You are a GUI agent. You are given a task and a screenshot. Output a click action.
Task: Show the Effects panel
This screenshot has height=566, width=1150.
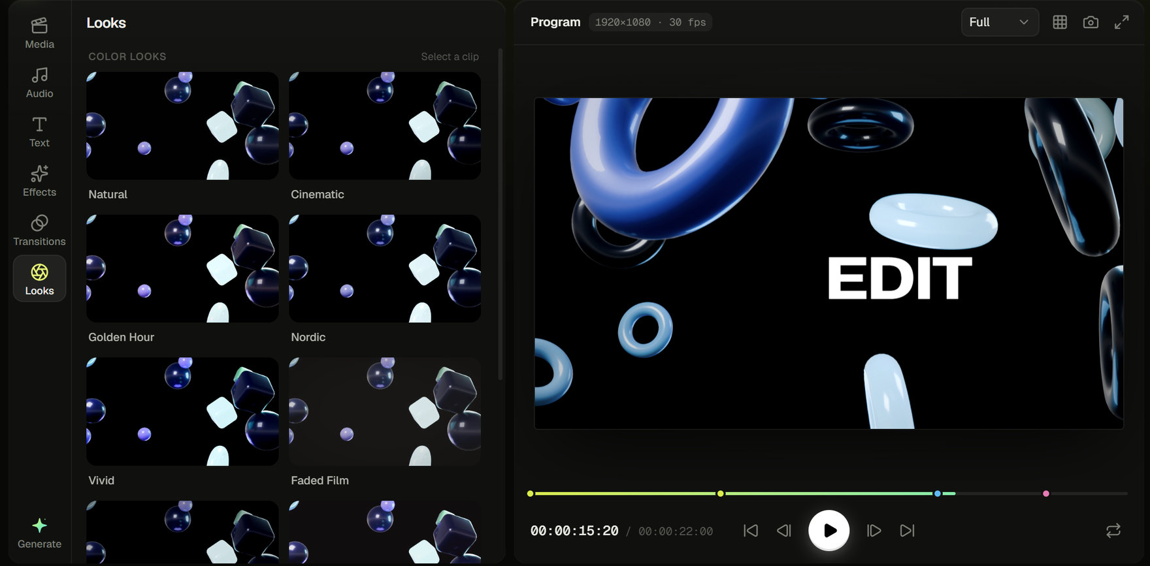click(x=39, y=181)
